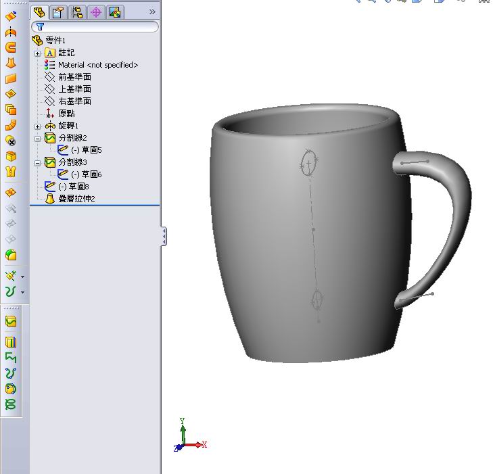Select the Swept Surface tool
The width and height of the screenshot is (493, 474).
pos(11,47)
